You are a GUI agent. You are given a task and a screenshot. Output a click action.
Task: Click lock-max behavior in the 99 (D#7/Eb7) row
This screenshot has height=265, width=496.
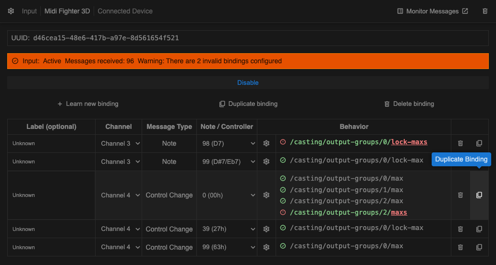(x=356, y=160)
